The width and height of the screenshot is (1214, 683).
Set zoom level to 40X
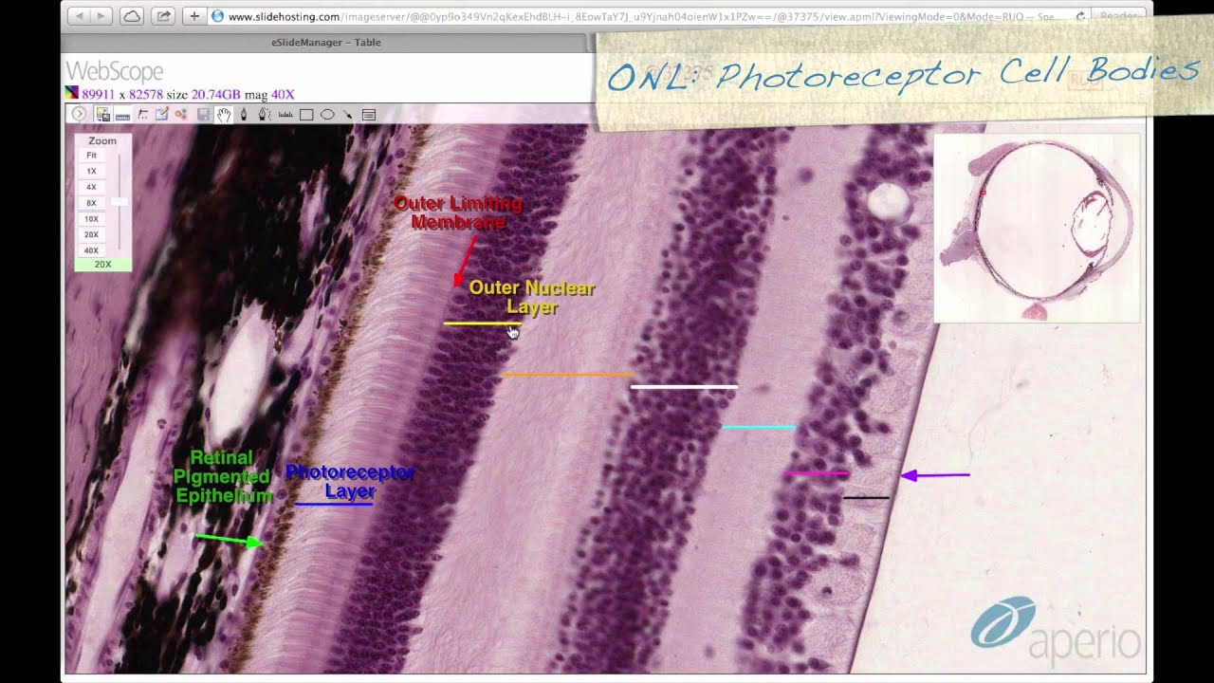click(x=92, y=250)
